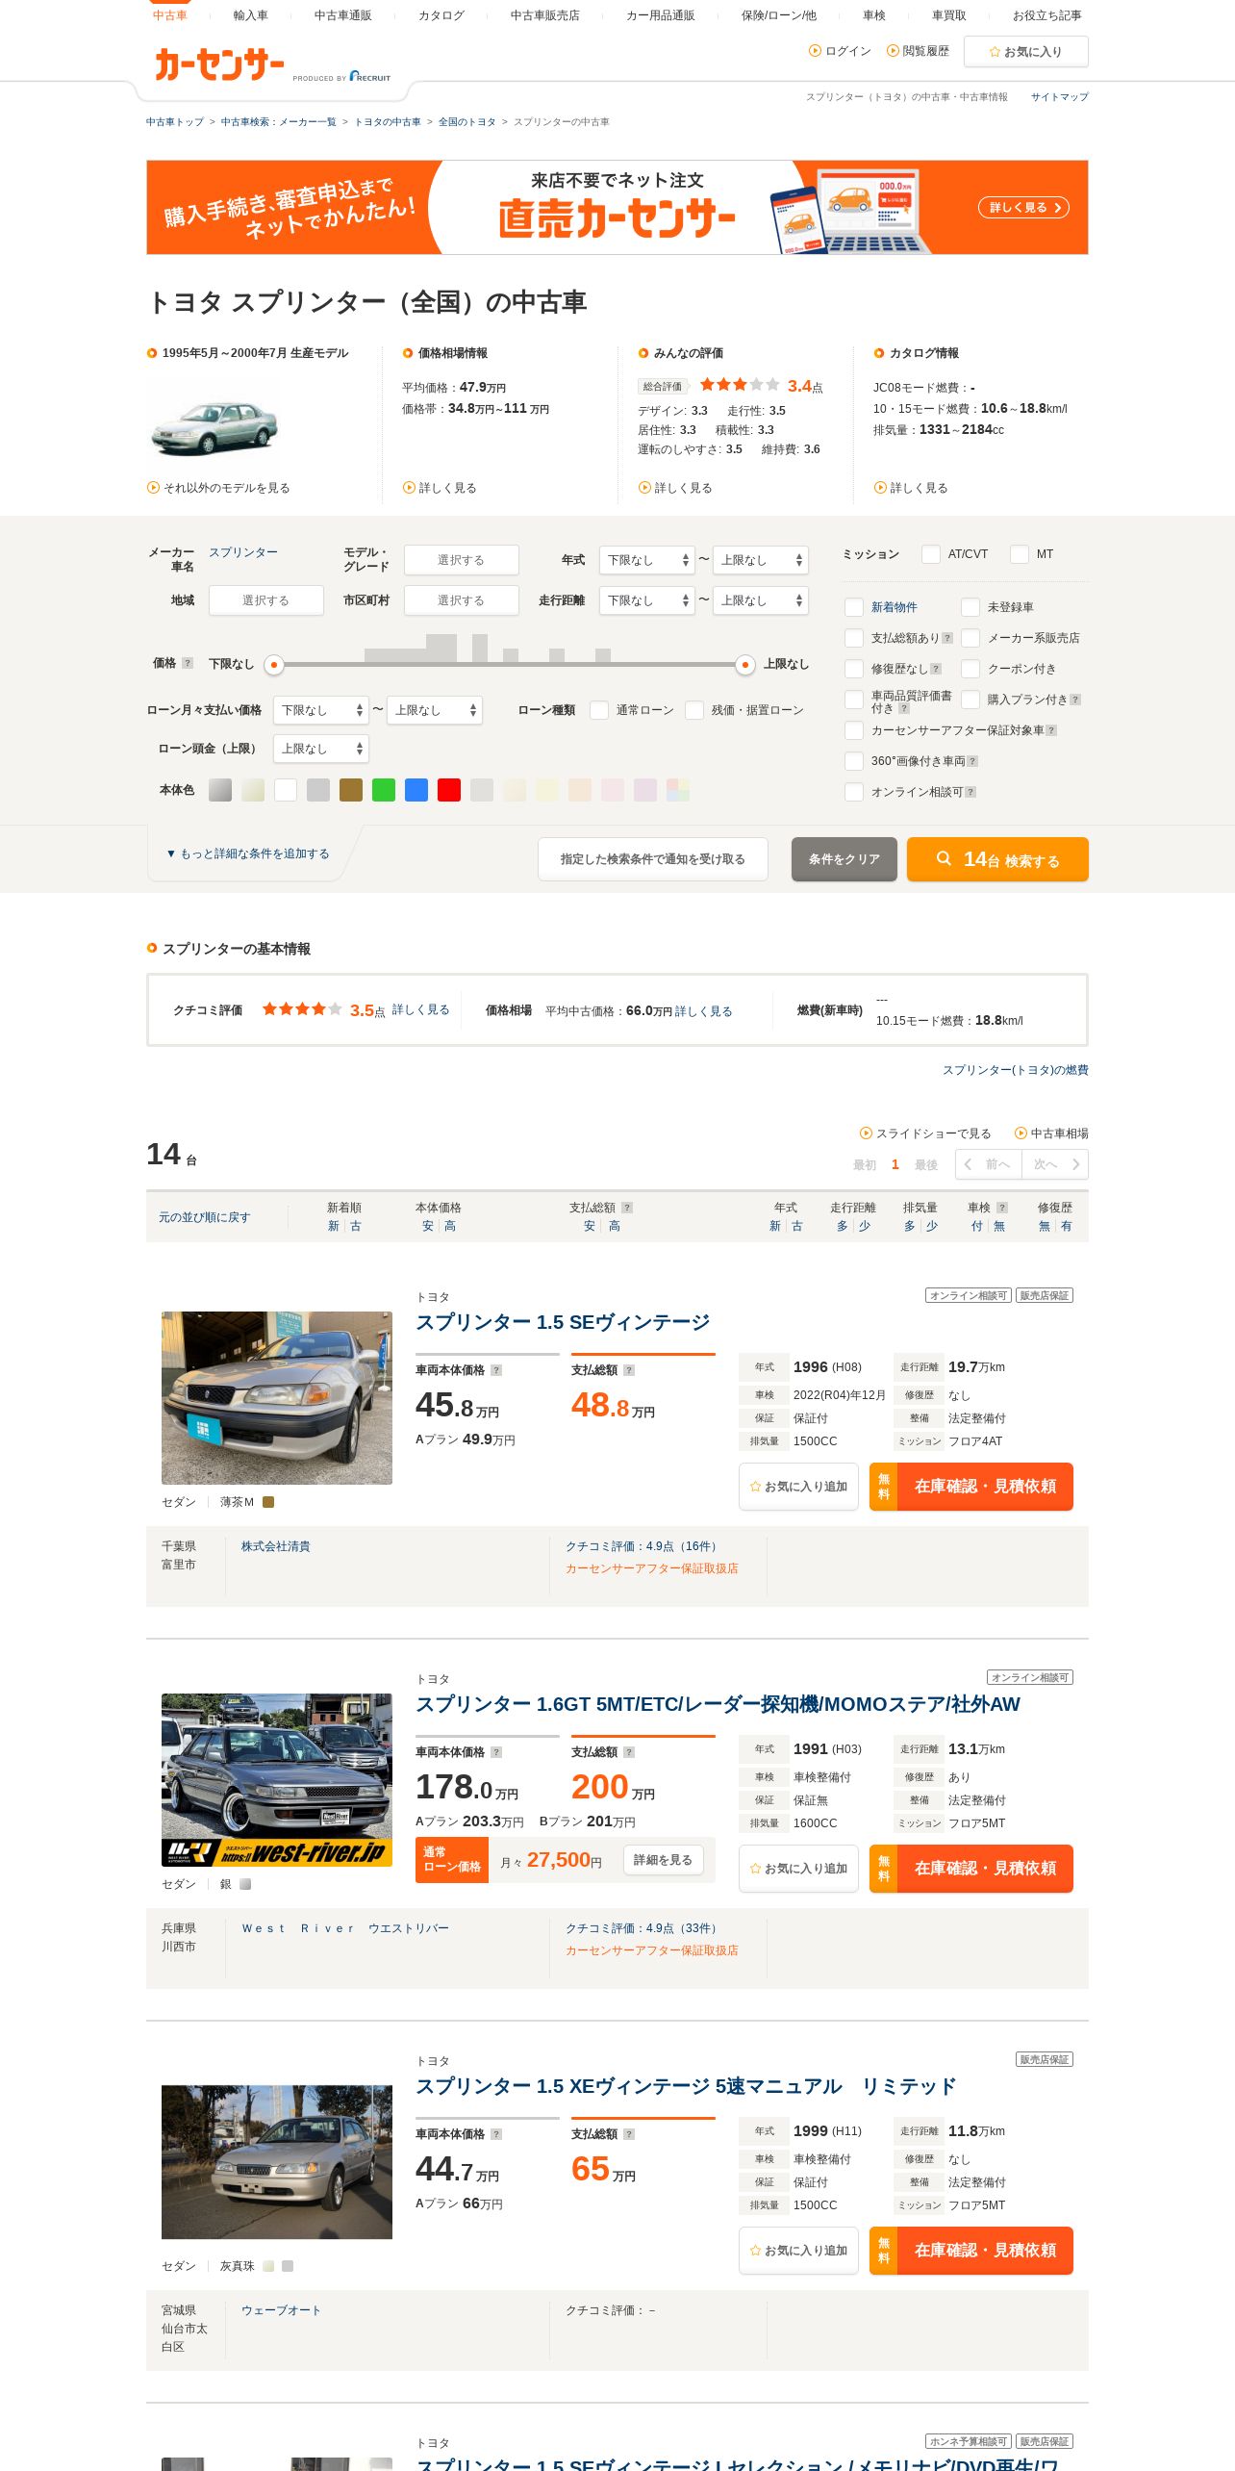
Task: Click the price slider left handle
Action: coord(274,664)
